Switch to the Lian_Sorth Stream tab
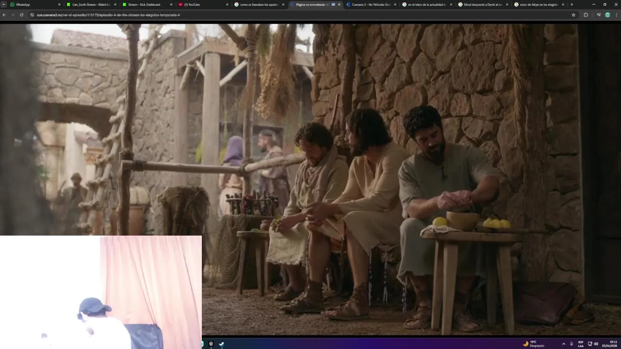The height and width of the screenshot is (349, 621). coord(91,4)
